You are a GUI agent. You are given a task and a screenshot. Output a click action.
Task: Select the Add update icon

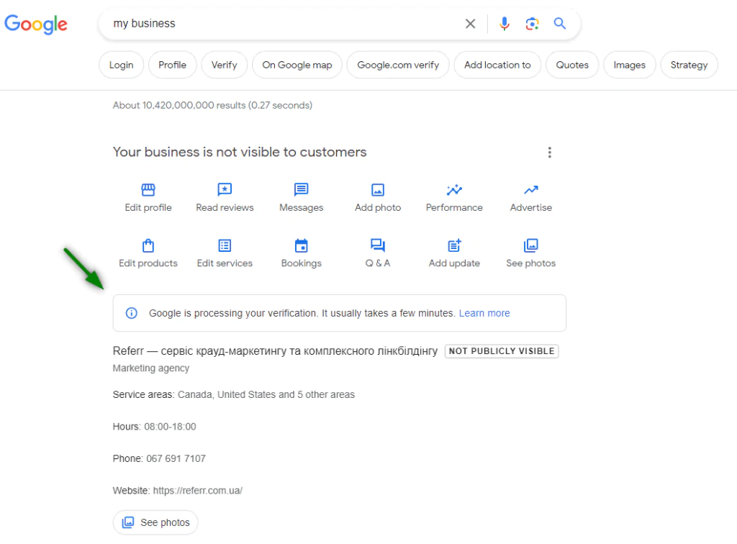pos(455,245)
